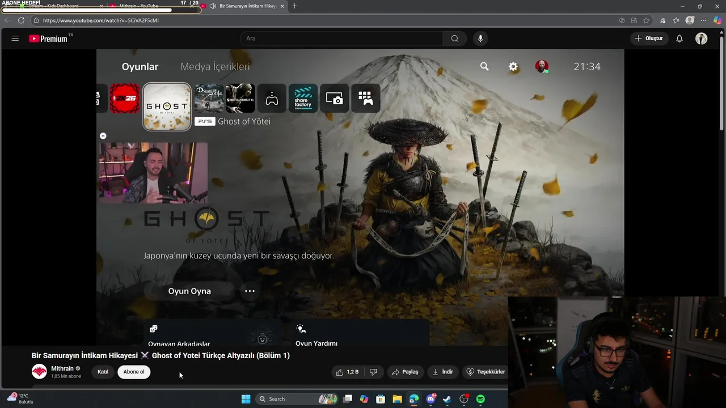Click the three-dots options next to Oyun Oyna
Viewport: 726px width, 408px height.
[250, 291]
